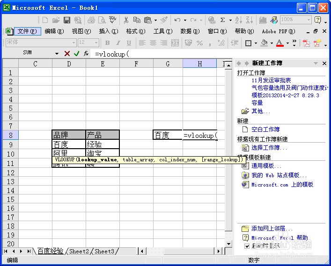331x266 pixels.
Task: Open a file with the Open folder icon
Action: coord(56,20)
